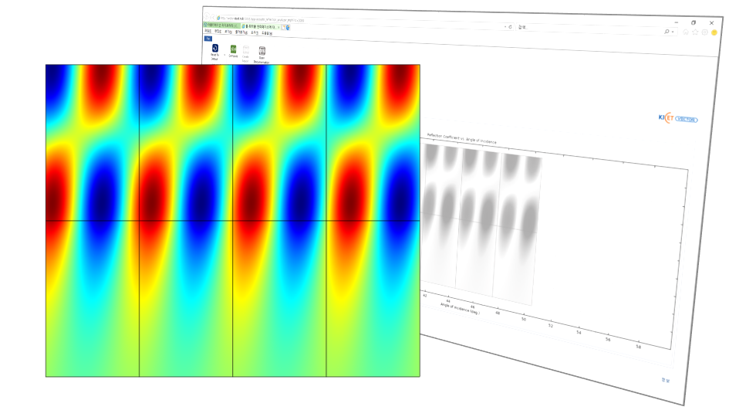
Task: Click the KICET Vector logo
Action: tap(677, 119)
